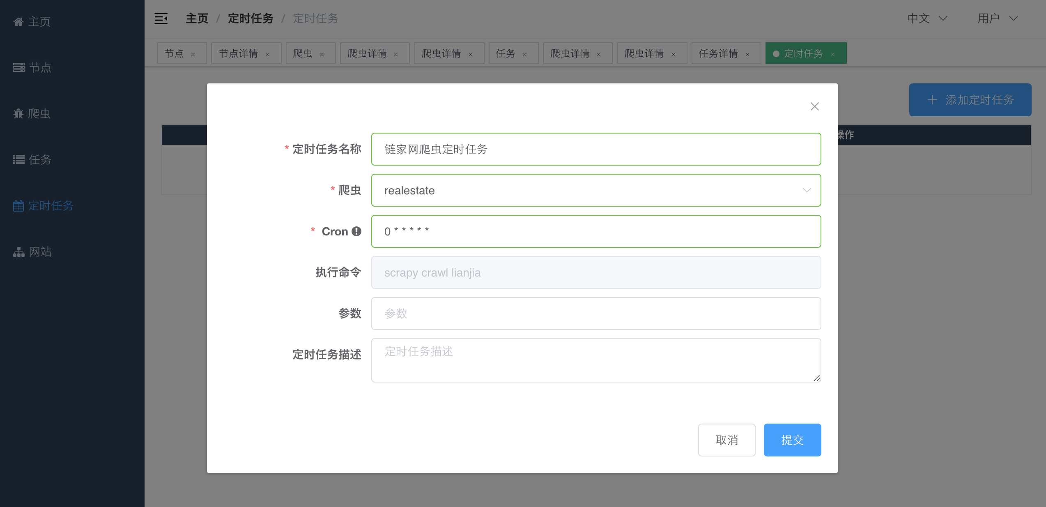Click the schedule calendar icon in the sidebar
The image size is (1046, 507).
pyautogui.click(x=18, y=205)
